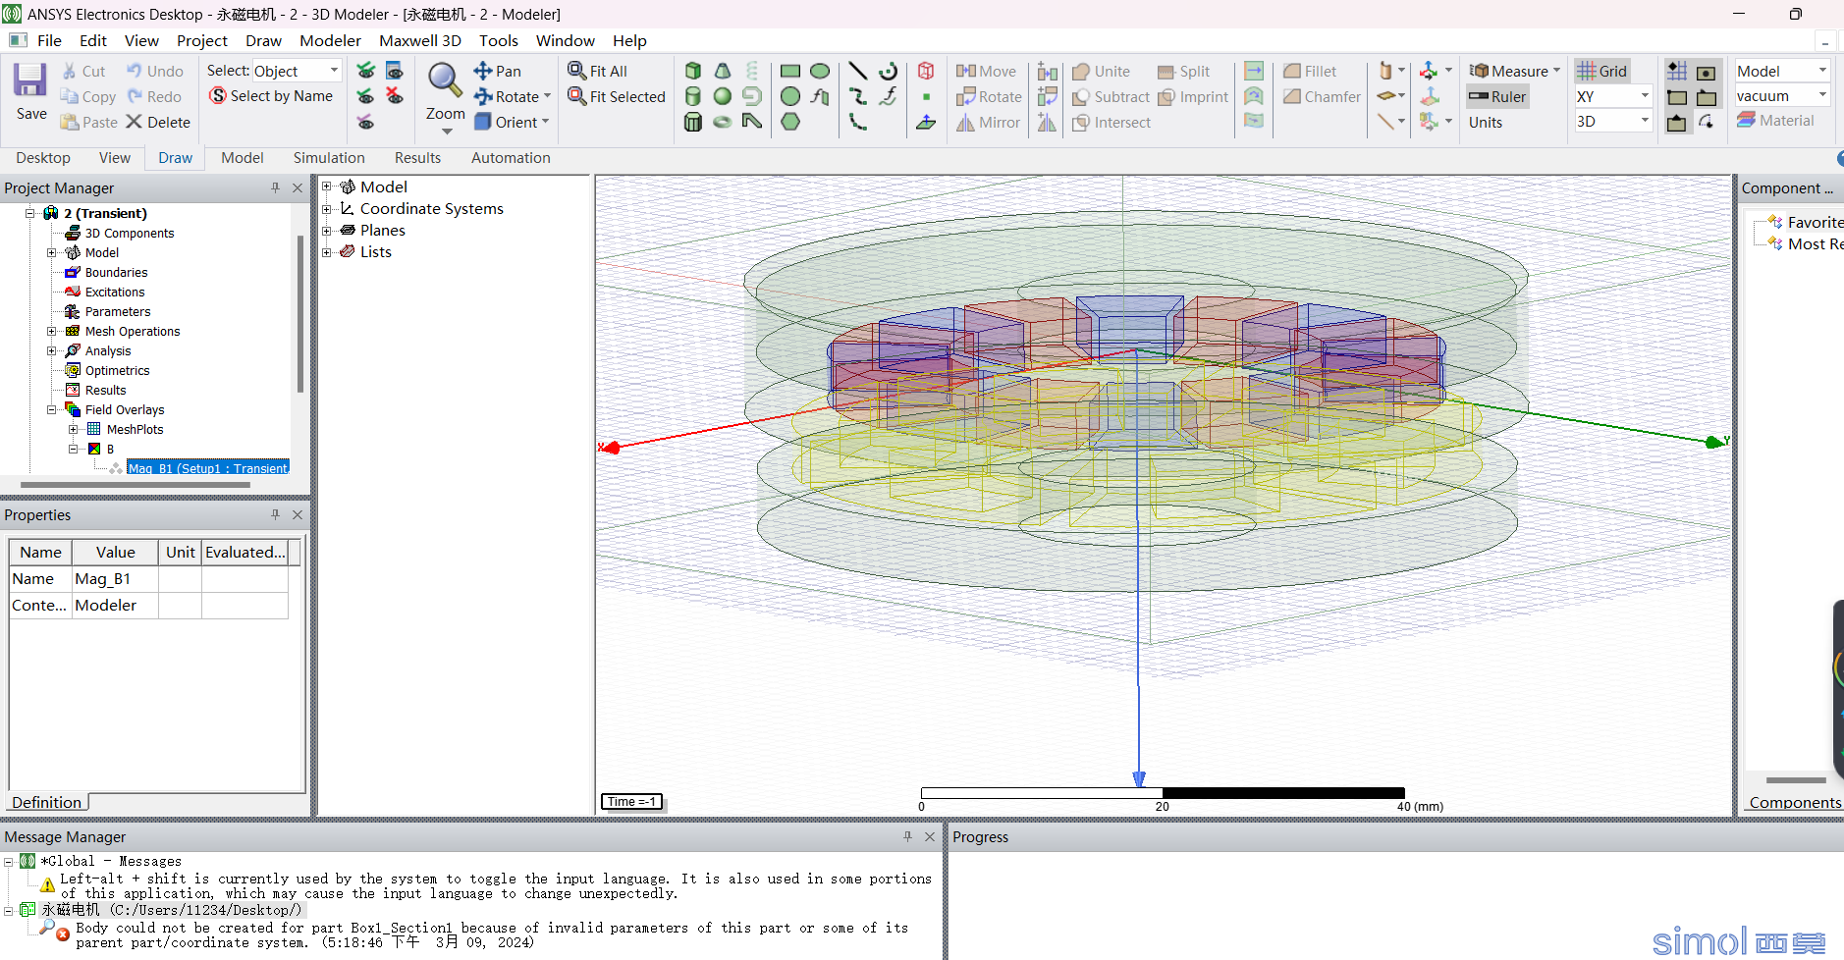Image resolution: width=1844 pixels, height=960 pixels.
Task: Open the 3D movement mode dropdown
Action: [x=1645, y=121]
